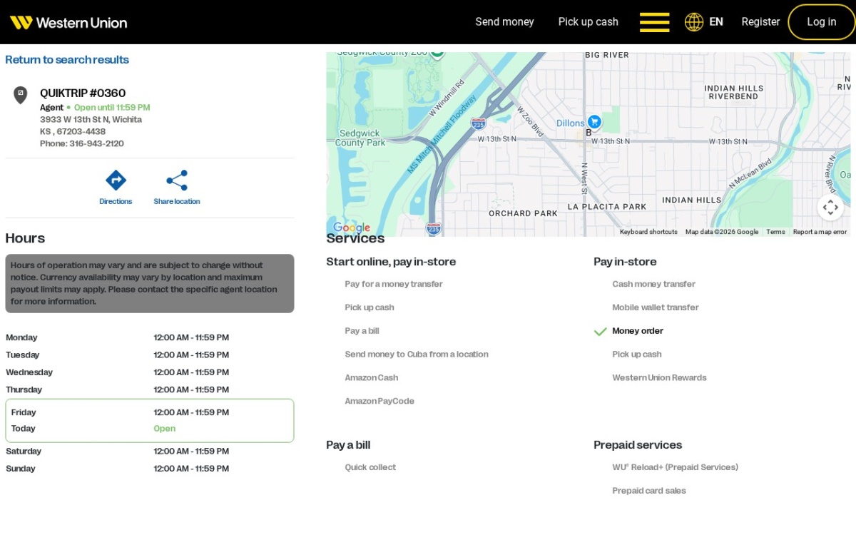Click the Share location icon
856x535 pixels.
[177, 180]
